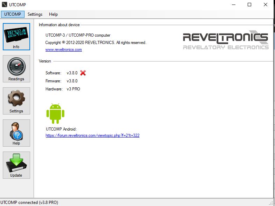The width and height of the screenshot is (275, 206).
Task: Click the copyright 2012-2020 REVELTRONICS line
Action: point(96,43)
